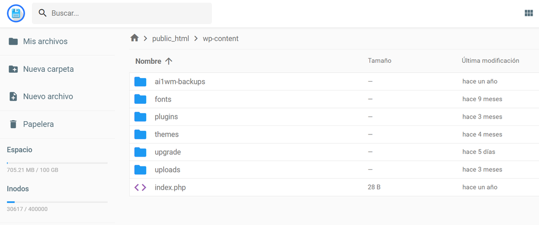The width and height of the screenshot is (539, 225).
Task: Sort files by Tamaño column
Action: point(379,61)
